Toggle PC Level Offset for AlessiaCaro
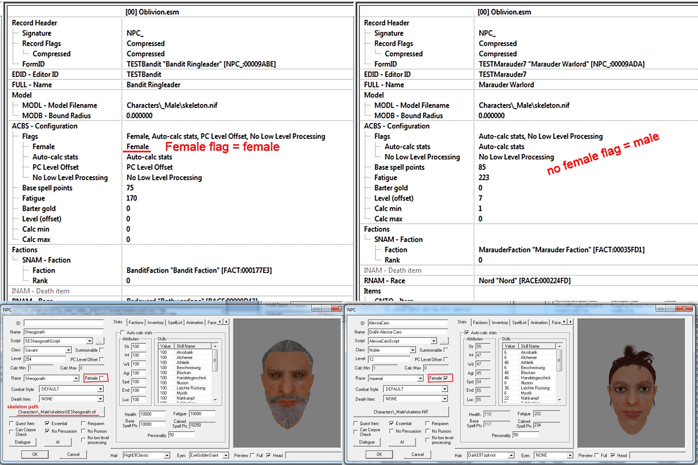Image resolution: width=698 pixels, height=465 pixels. [x=446, y=359]
